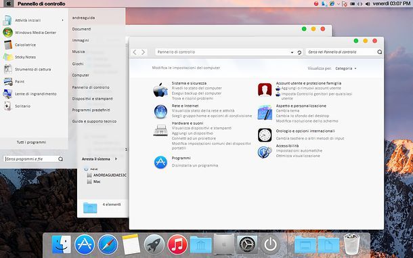Viewport: 413px width, 258px height.
Task: Launch Finder from the dock
Action: [62, 244]
